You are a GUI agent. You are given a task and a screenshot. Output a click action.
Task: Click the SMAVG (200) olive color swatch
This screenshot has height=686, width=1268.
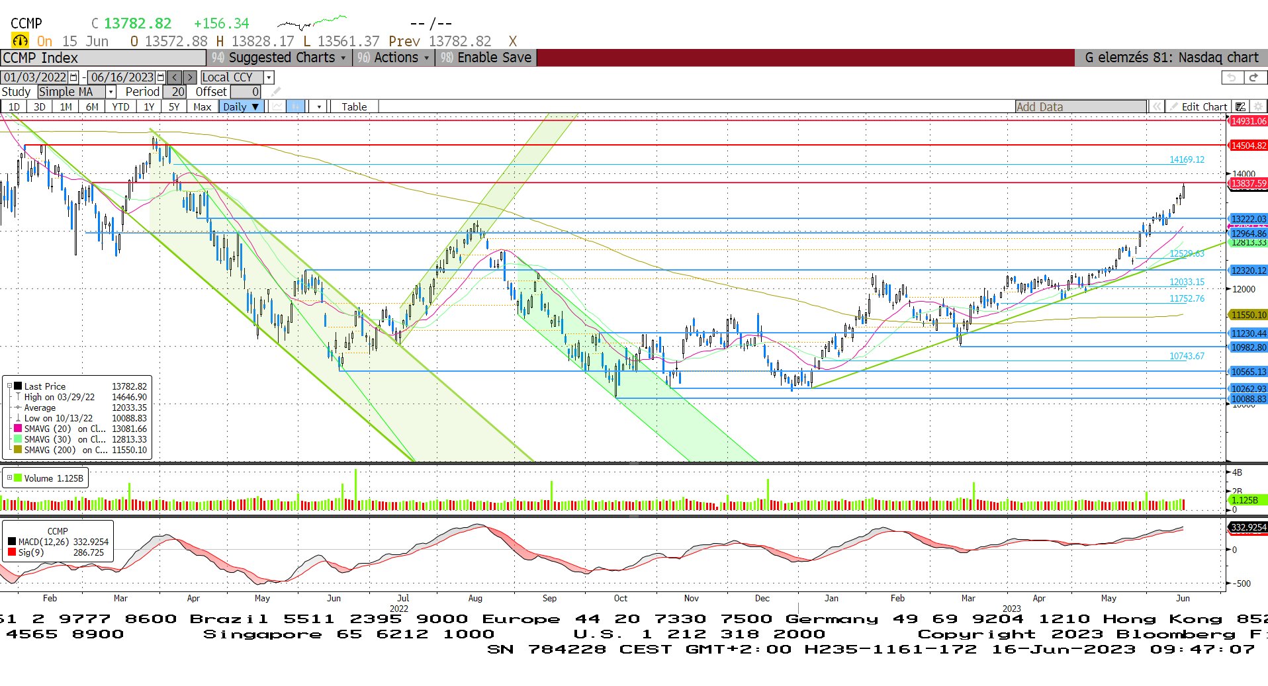(19, 450)
